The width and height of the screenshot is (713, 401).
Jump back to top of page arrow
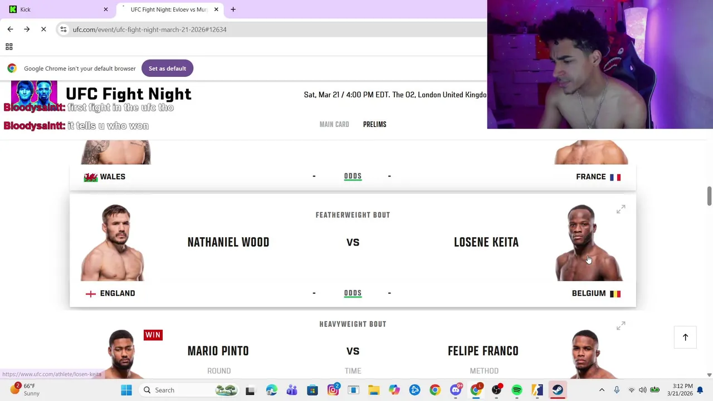(685, 338)
